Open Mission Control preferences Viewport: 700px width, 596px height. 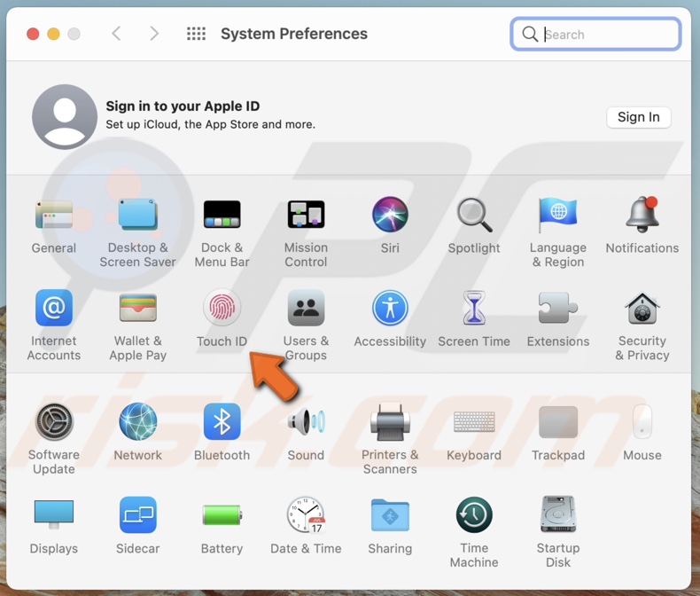(306, 215)
